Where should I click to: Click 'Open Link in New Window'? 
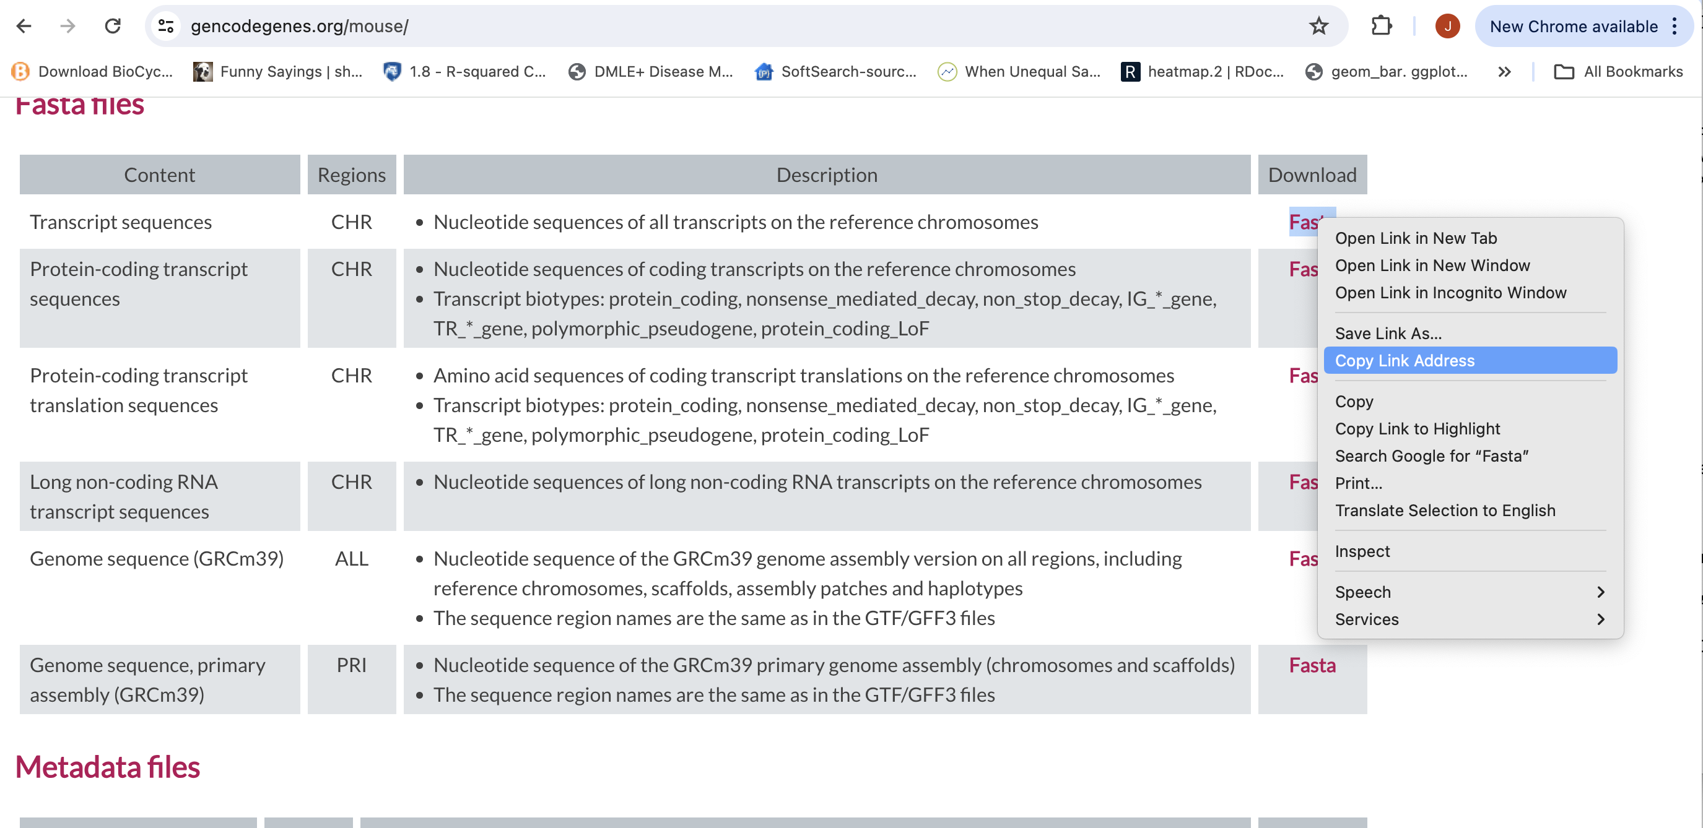(1434, 265)
